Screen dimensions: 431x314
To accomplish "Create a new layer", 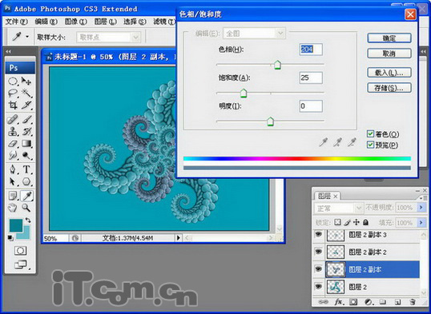I will coord(397,302).
